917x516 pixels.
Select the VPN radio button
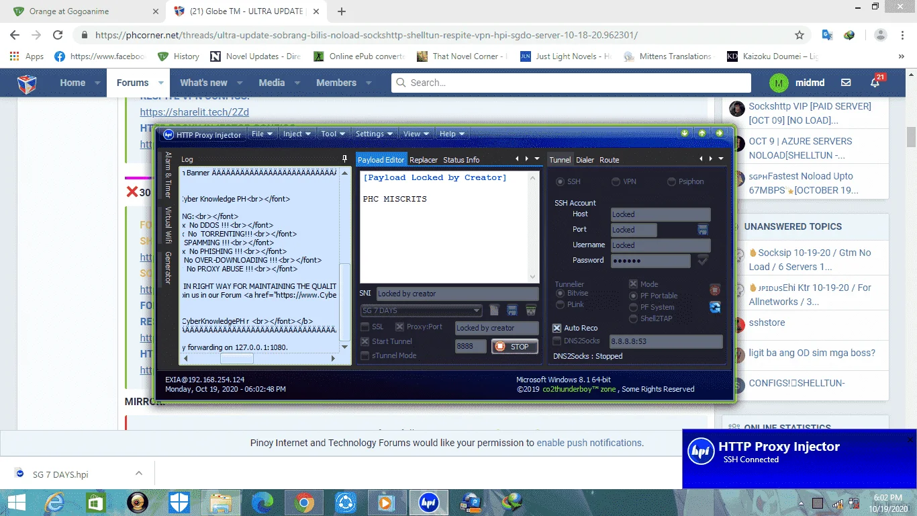616,181
